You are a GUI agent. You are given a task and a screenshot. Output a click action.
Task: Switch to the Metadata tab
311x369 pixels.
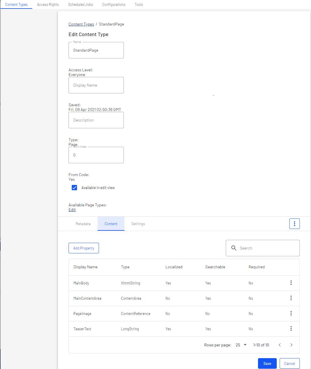(x=83, y=224)
